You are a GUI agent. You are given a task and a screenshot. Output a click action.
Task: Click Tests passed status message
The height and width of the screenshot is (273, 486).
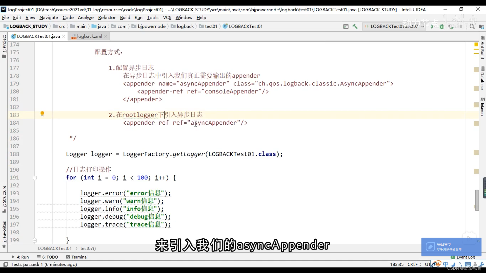(44, 264)
